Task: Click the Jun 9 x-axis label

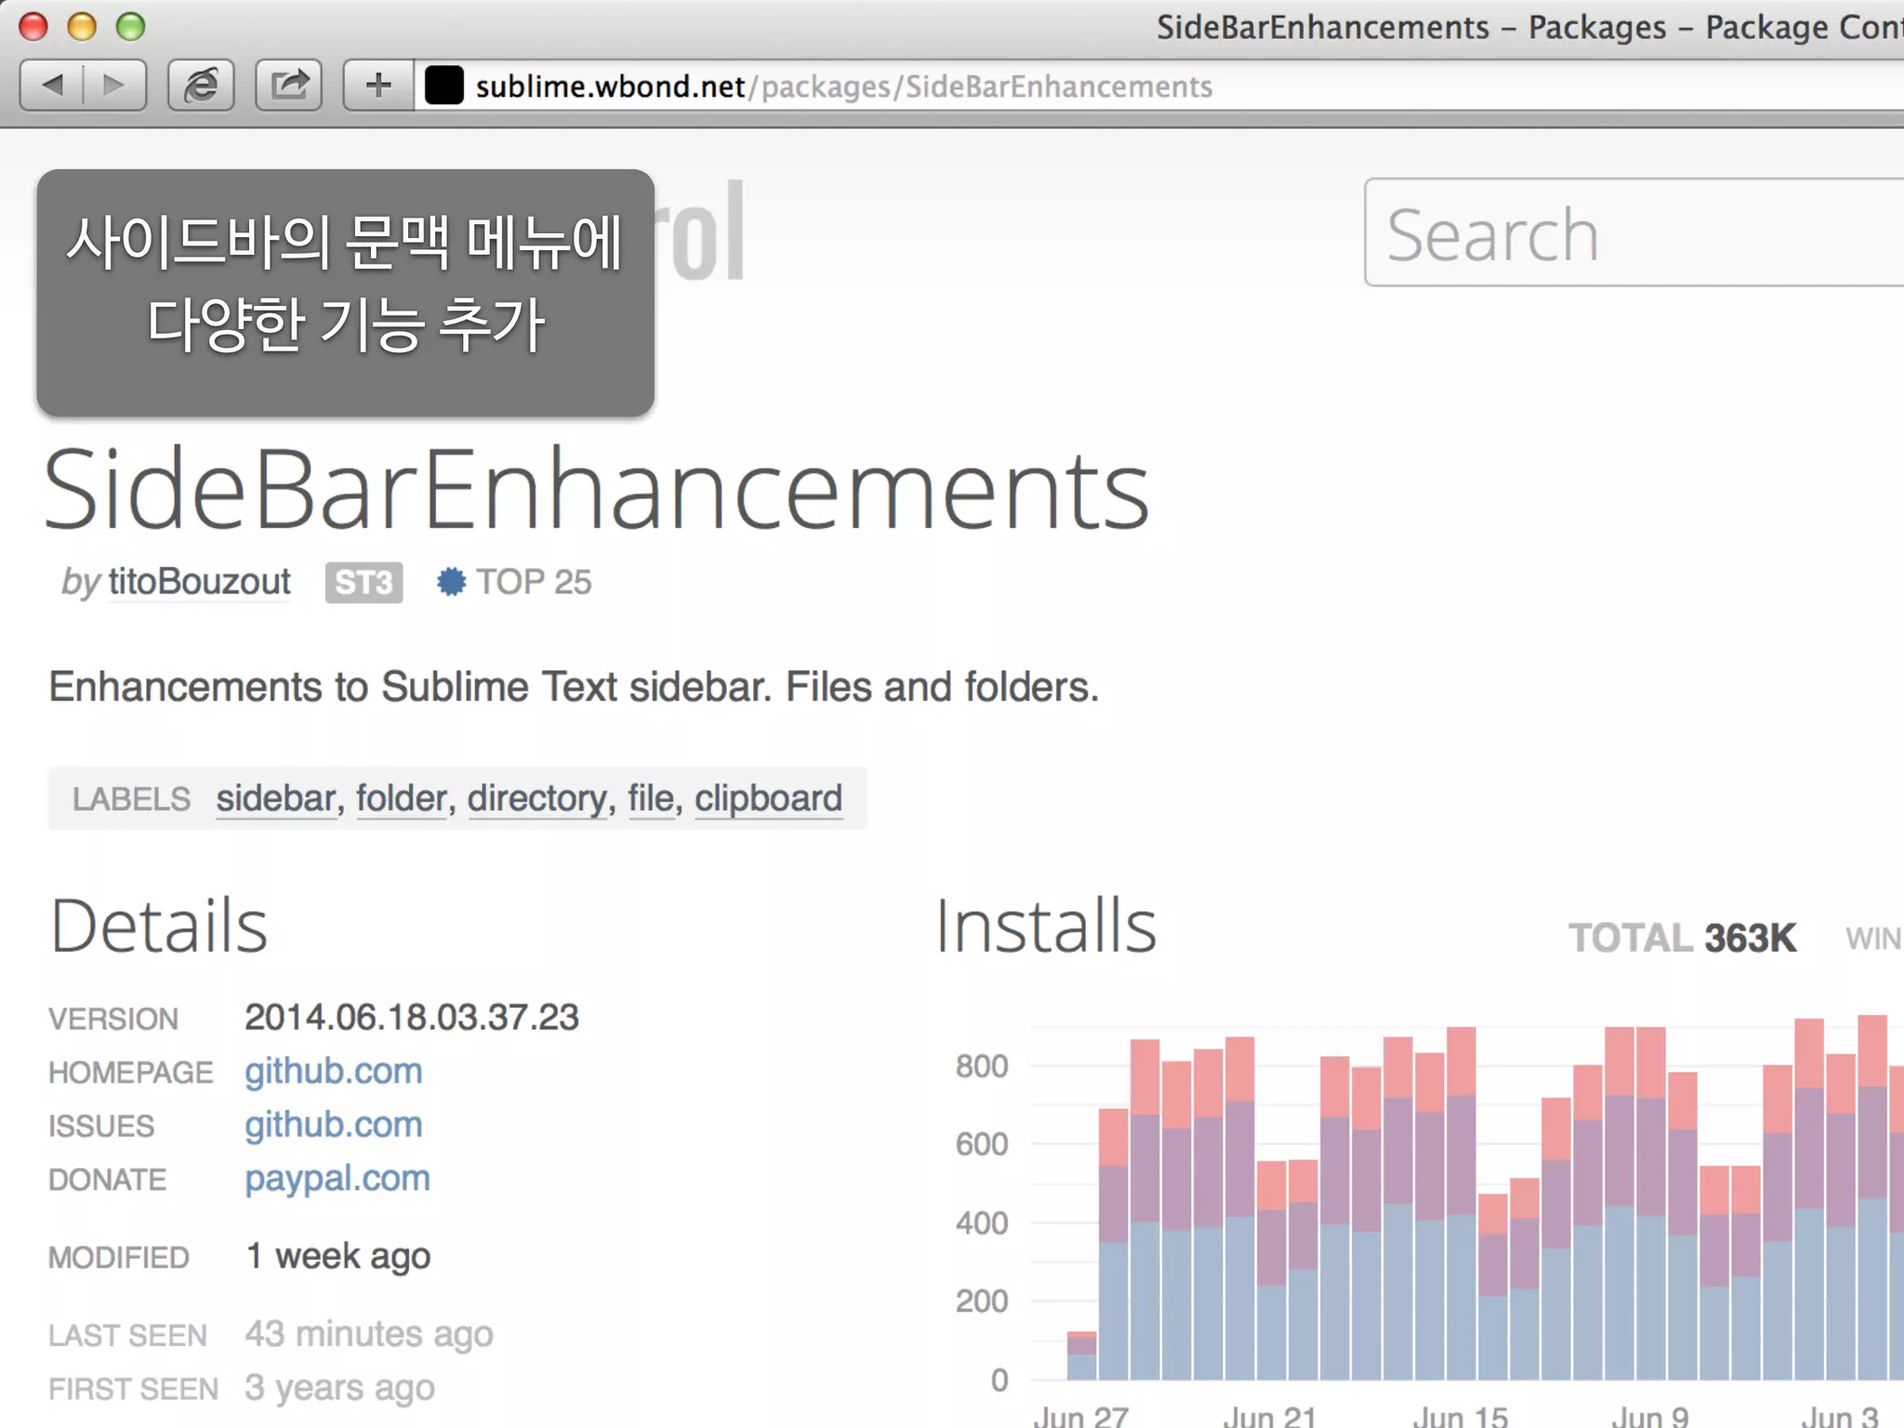Action: [x=1651, y=1417]
